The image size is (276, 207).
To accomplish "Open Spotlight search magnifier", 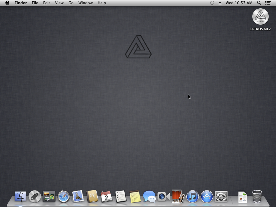I will (259, 3).
